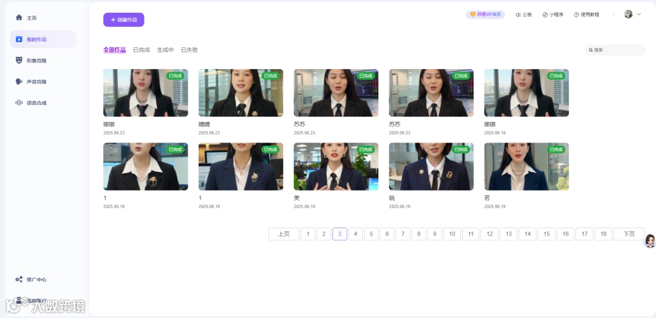Screen dimensions: 656x318
Task: Click the 已完成 badge on 若 card
Action: coord(556,150)
